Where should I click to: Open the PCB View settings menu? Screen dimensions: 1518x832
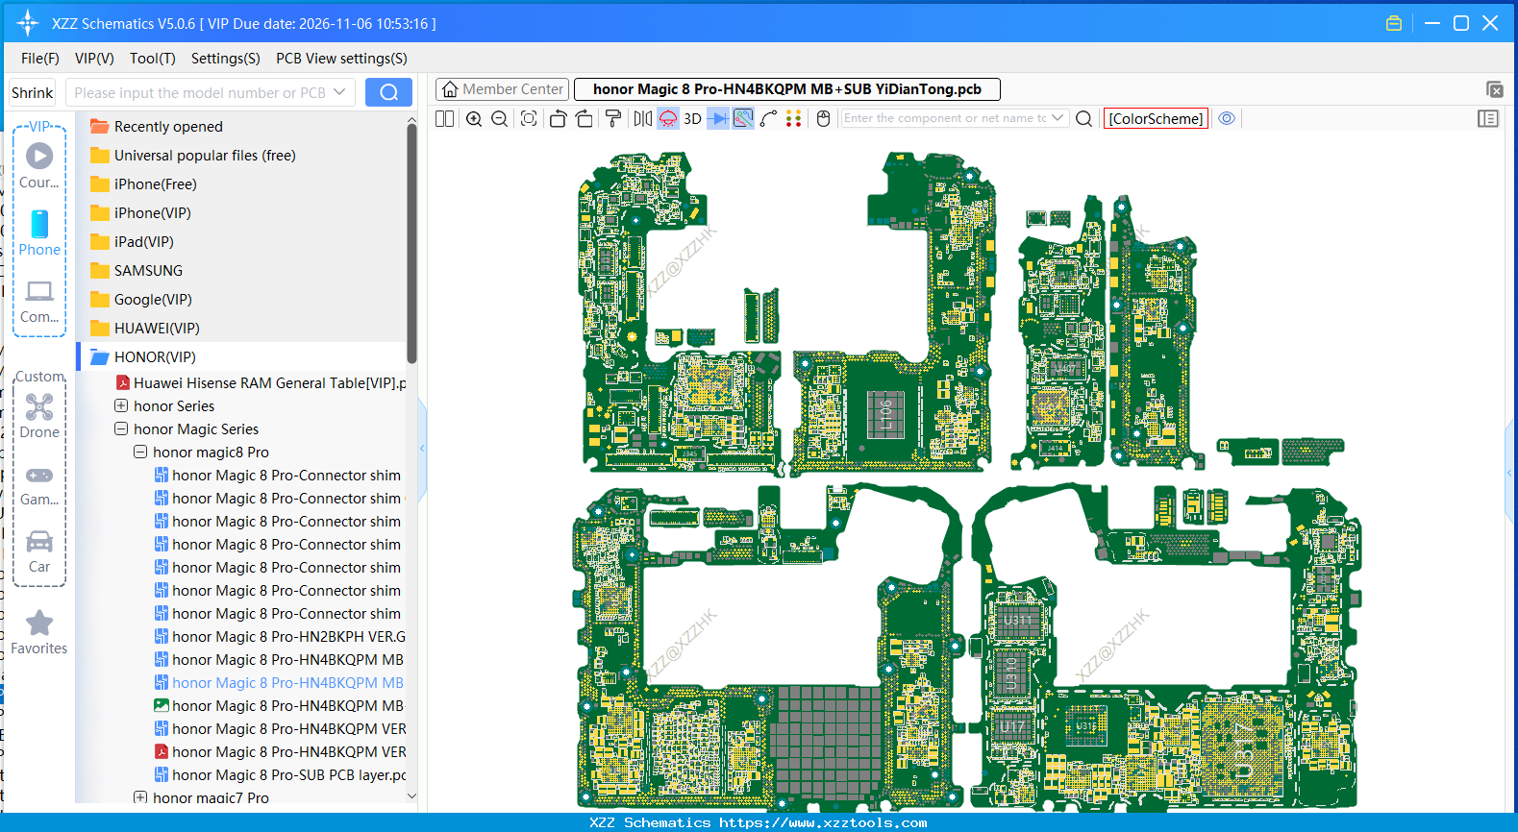341,59
